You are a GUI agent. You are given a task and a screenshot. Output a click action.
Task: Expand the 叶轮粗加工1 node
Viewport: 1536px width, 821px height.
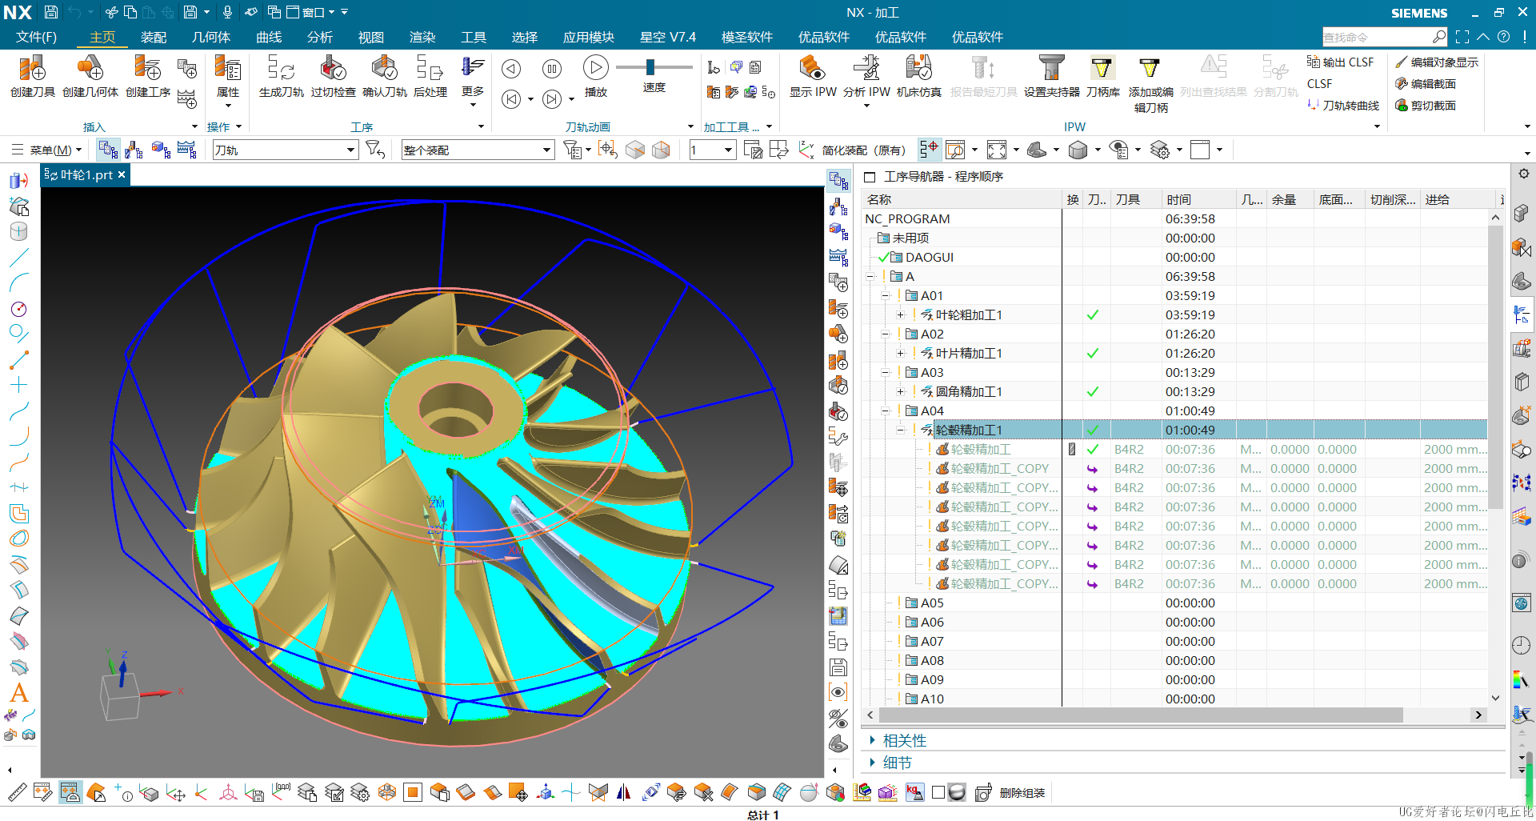coord(901,314)
